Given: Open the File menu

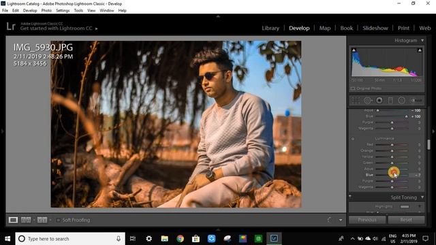Looking at the screenshot, I should click(x=5, y=11).
